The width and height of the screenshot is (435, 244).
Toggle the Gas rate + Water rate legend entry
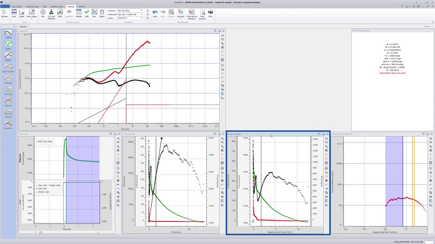[x=49, y=185]
